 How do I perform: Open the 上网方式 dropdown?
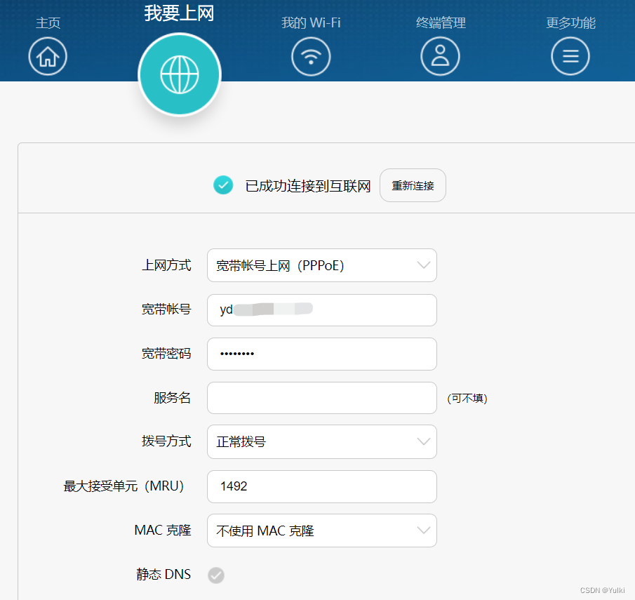(321, 265)
